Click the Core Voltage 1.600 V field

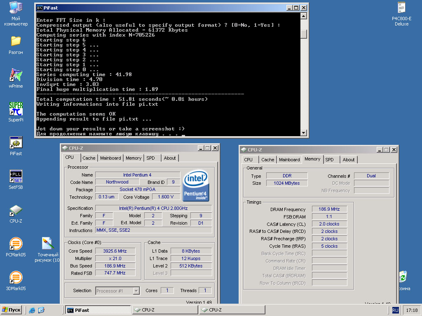(x=166, y=197)
